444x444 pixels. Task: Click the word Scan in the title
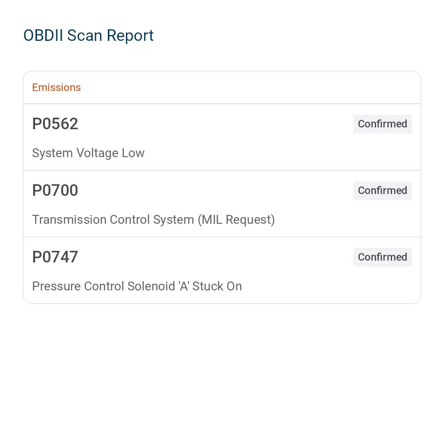[85, 36]
